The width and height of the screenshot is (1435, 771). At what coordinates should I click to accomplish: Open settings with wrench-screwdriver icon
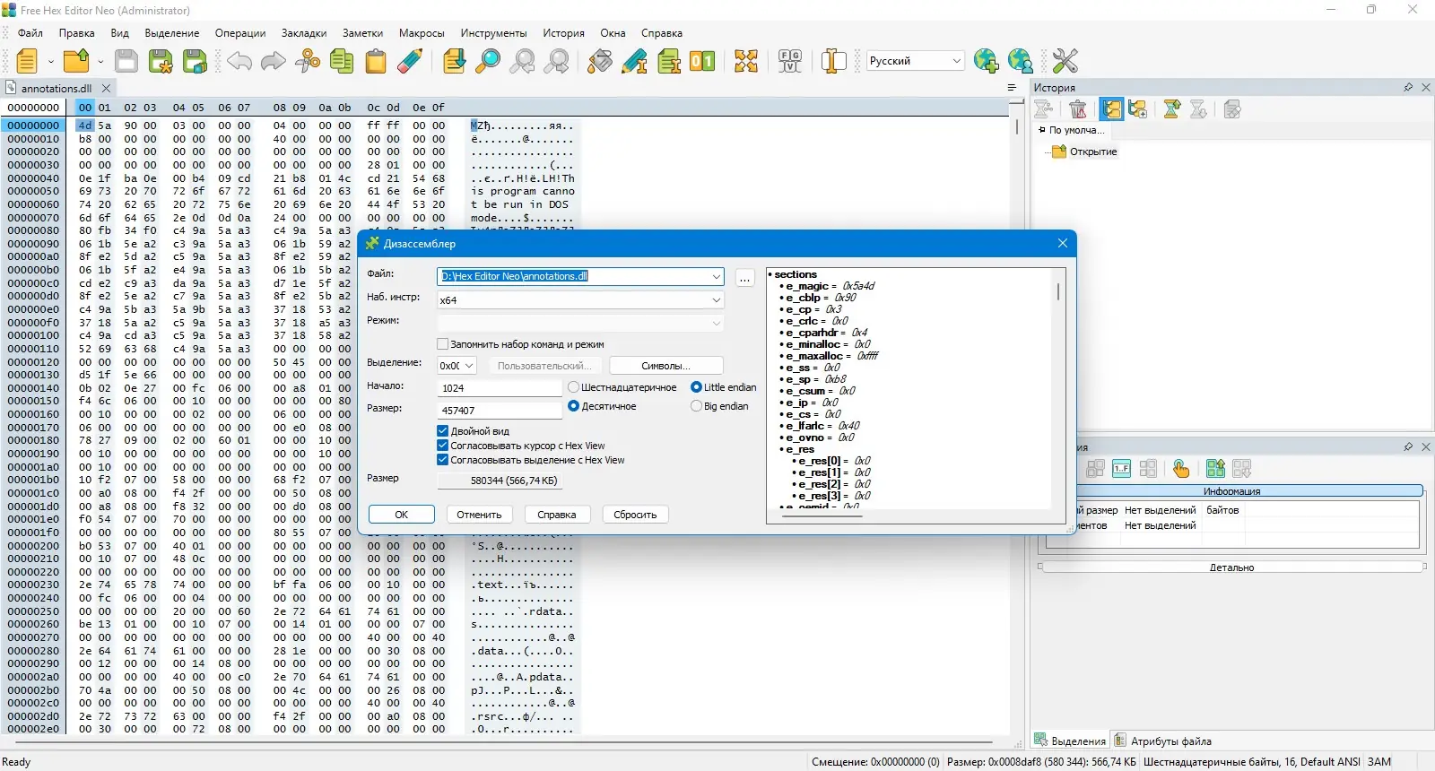[1065, 61]
